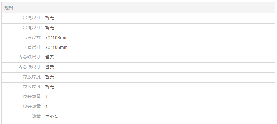This screenshot has height=124, width=277.
Task: Select 70*106mm value in first 卡套尺寸 row
Action: point(56,38)
